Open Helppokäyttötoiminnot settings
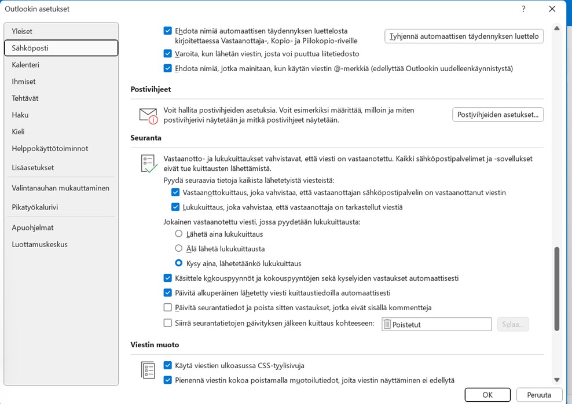 (61, 149)
